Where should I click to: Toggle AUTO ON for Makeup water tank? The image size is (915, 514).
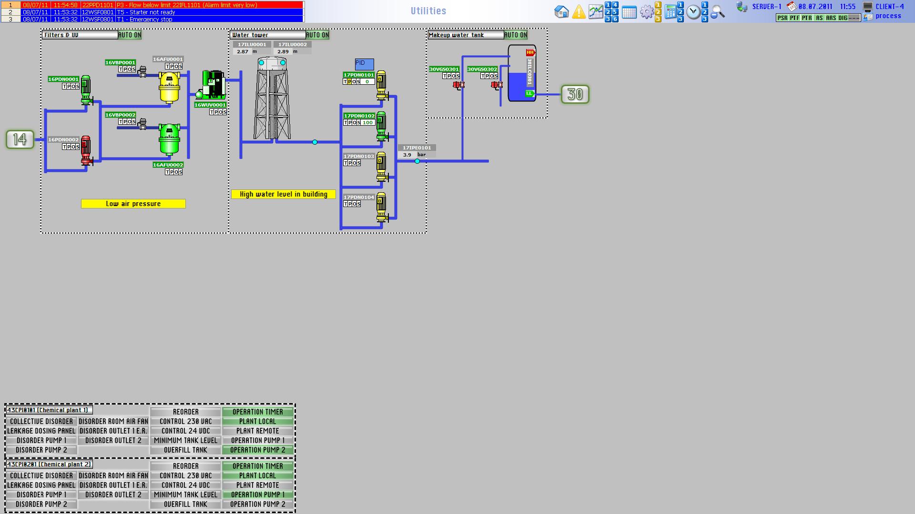[x=516, y=35]
